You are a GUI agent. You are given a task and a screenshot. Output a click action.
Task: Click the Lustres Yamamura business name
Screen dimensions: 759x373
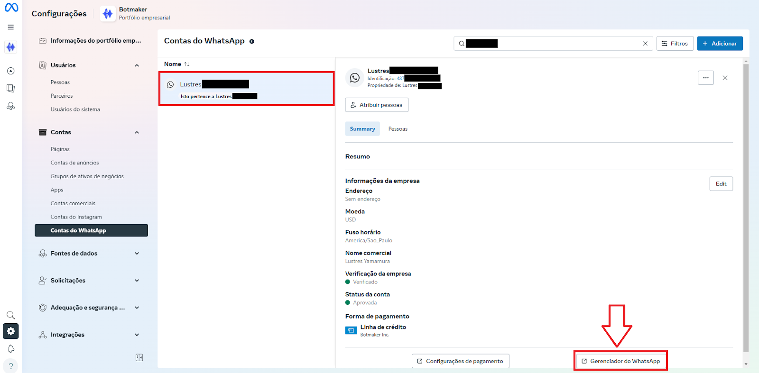point(368,262)
